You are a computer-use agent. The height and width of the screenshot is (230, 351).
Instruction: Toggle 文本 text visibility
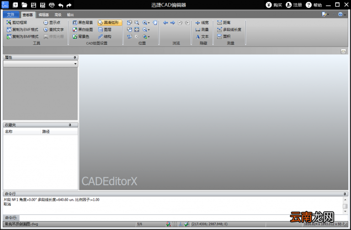pyautogui.click(x=202, y=36)
